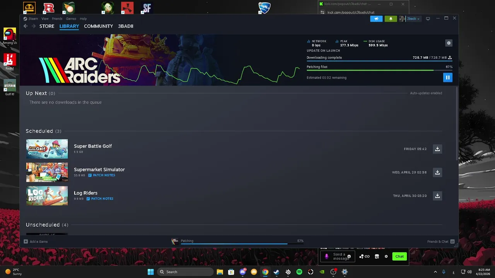Open the LIBRARY tab
Viewport: 495px width, 278px height.
tap(69, 26)
